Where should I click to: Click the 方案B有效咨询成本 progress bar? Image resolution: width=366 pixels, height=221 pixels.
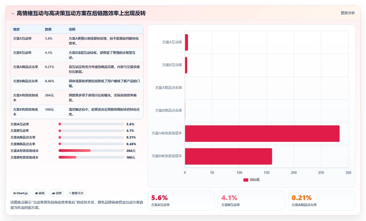(x=91, y=157)
